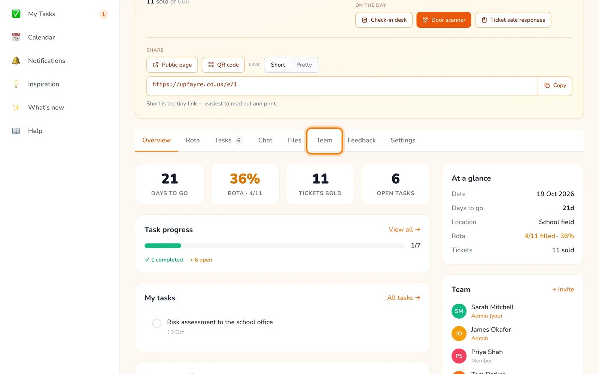
Task: Open the Settings tab
Action: coord(403,140)
